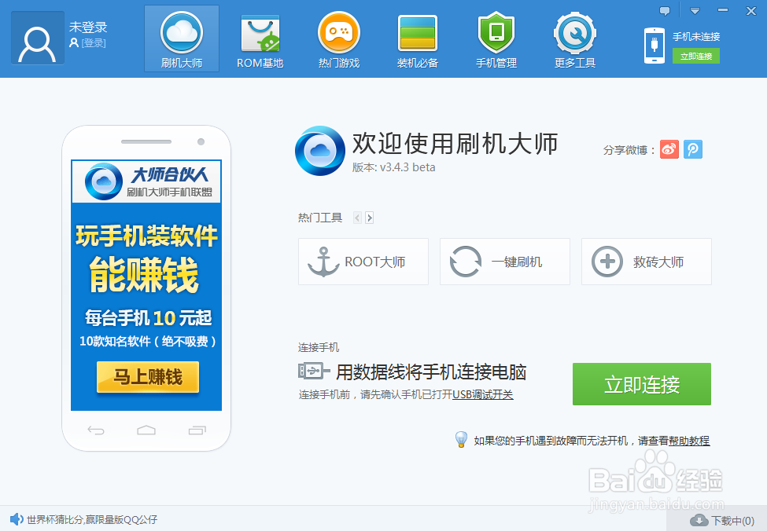Click the user avatar picture
This screenshot has width=767, height=531.
coord(38,38)
